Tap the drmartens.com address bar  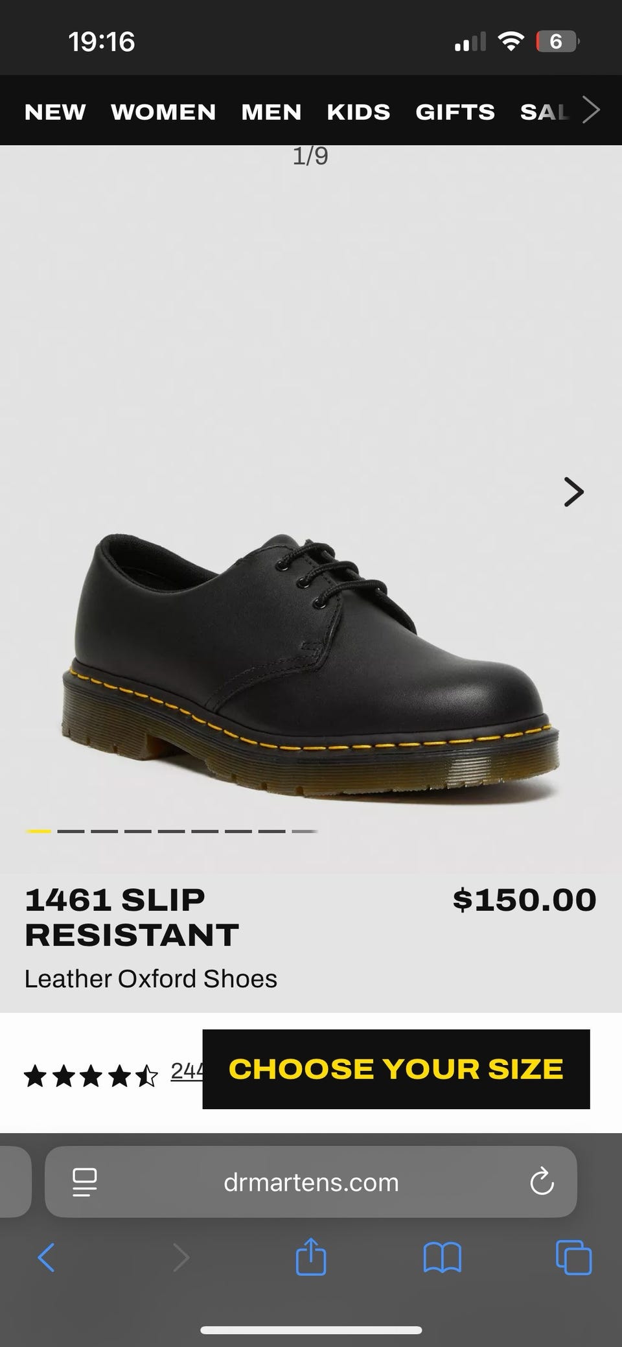311,1182
